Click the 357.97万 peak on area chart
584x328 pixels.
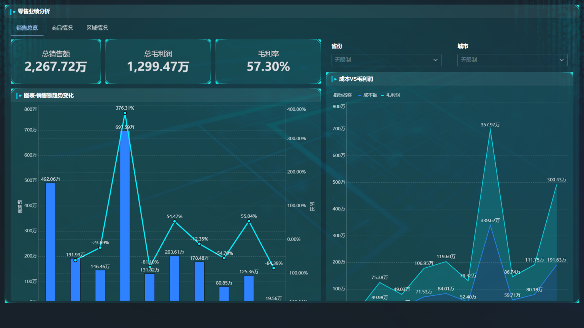(x=490, y=129)
